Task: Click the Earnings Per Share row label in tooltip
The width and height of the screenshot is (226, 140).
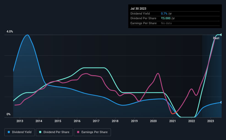Action: pos(143,23)
